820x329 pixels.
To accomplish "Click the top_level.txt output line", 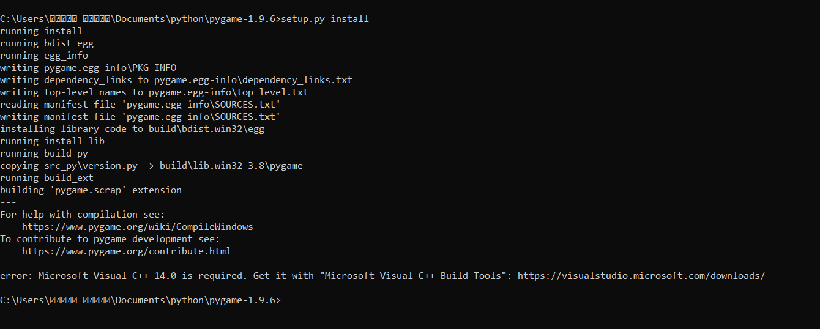I will [x=154, y=92].
